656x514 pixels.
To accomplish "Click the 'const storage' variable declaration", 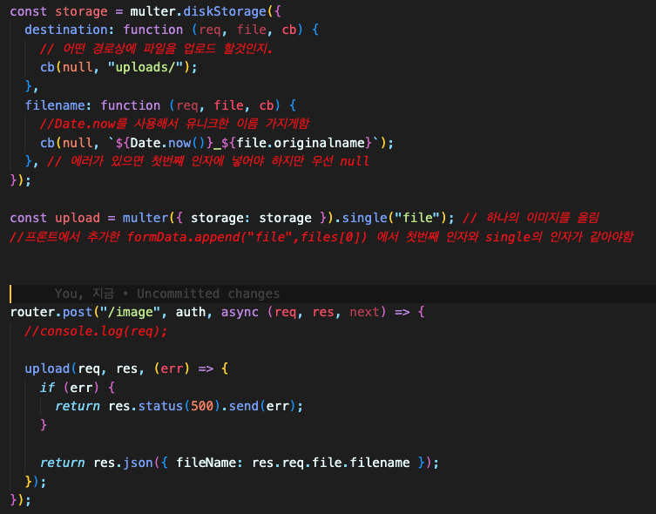I will click(58, 11).
